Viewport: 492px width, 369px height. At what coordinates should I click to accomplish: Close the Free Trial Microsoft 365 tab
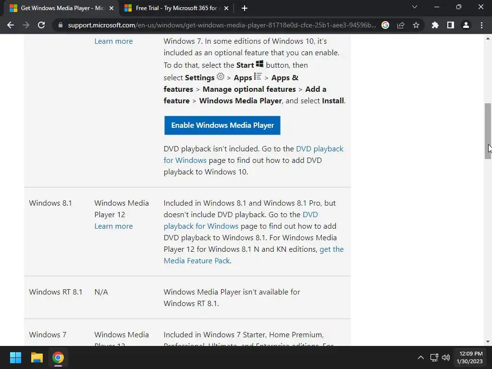click(x=226, y=8)
